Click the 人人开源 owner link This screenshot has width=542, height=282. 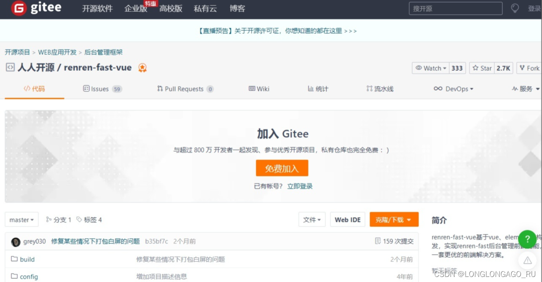[x=36, y=67]
